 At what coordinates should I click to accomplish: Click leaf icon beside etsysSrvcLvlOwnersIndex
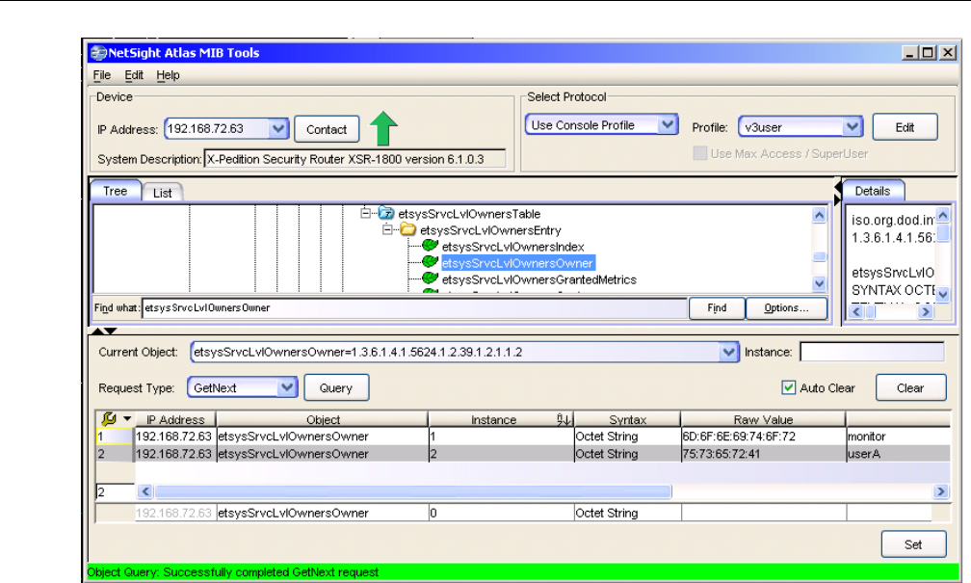pos(430,246)
